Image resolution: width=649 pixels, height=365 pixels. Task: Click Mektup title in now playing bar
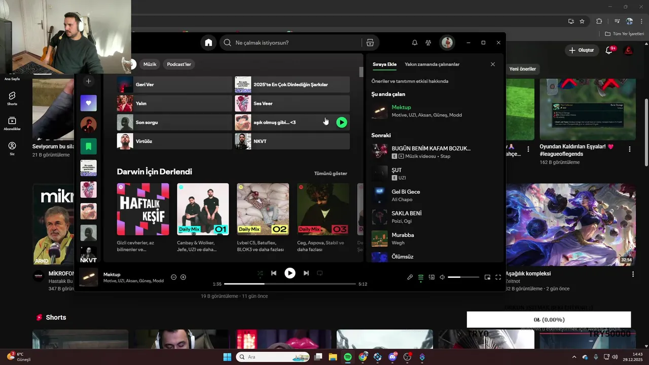click(x=112, y=274)
